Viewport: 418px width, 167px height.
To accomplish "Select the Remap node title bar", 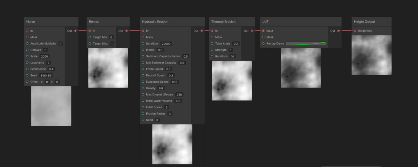I will pyautogui.click(x=108, y=22).
